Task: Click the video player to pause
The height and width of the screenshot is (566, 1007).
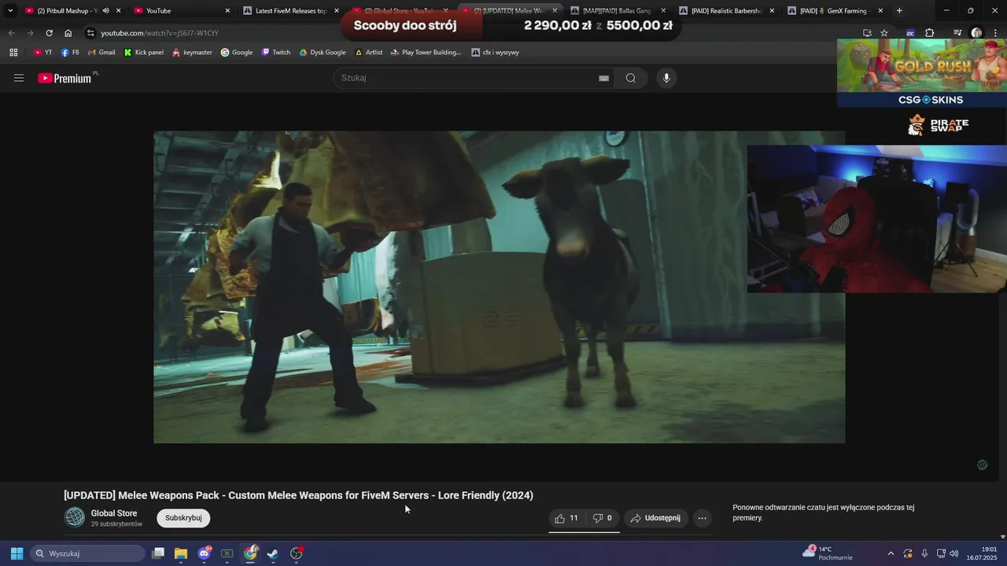Action: click(499, 287)
